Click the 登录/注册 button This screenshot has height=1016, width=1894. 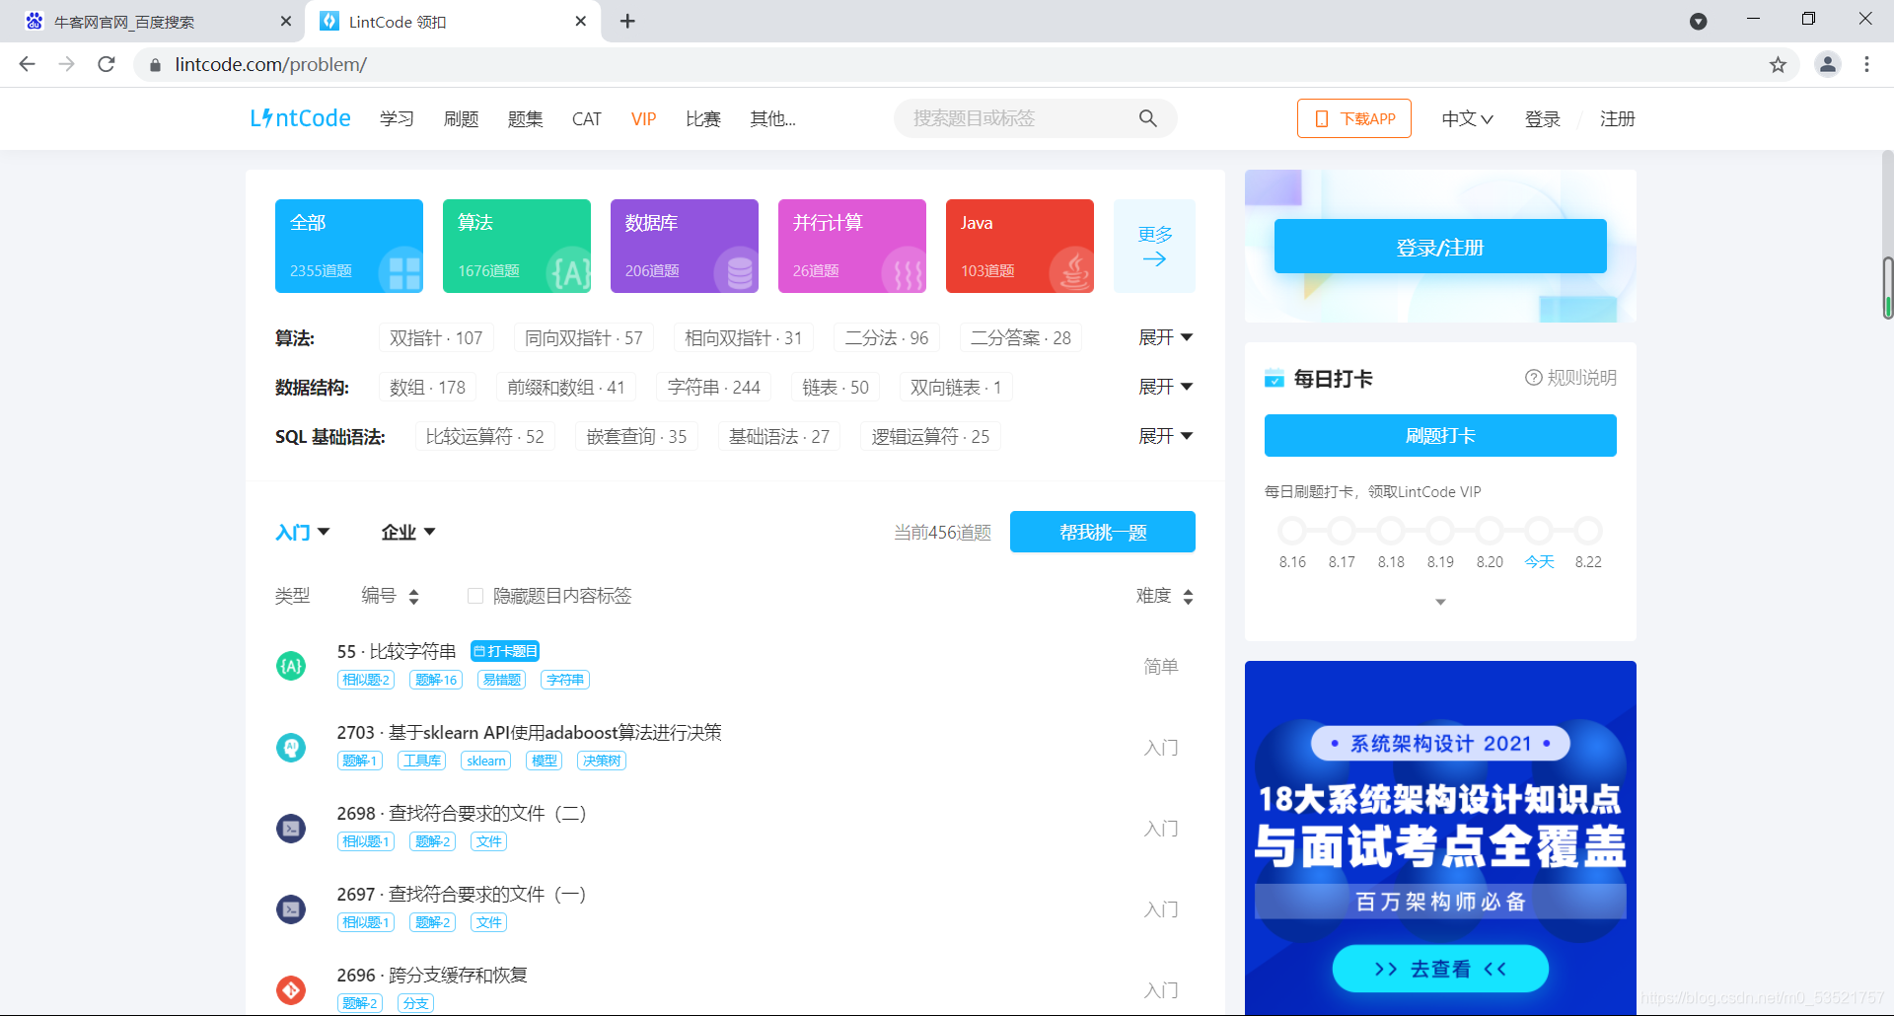tap(1440, 247)
